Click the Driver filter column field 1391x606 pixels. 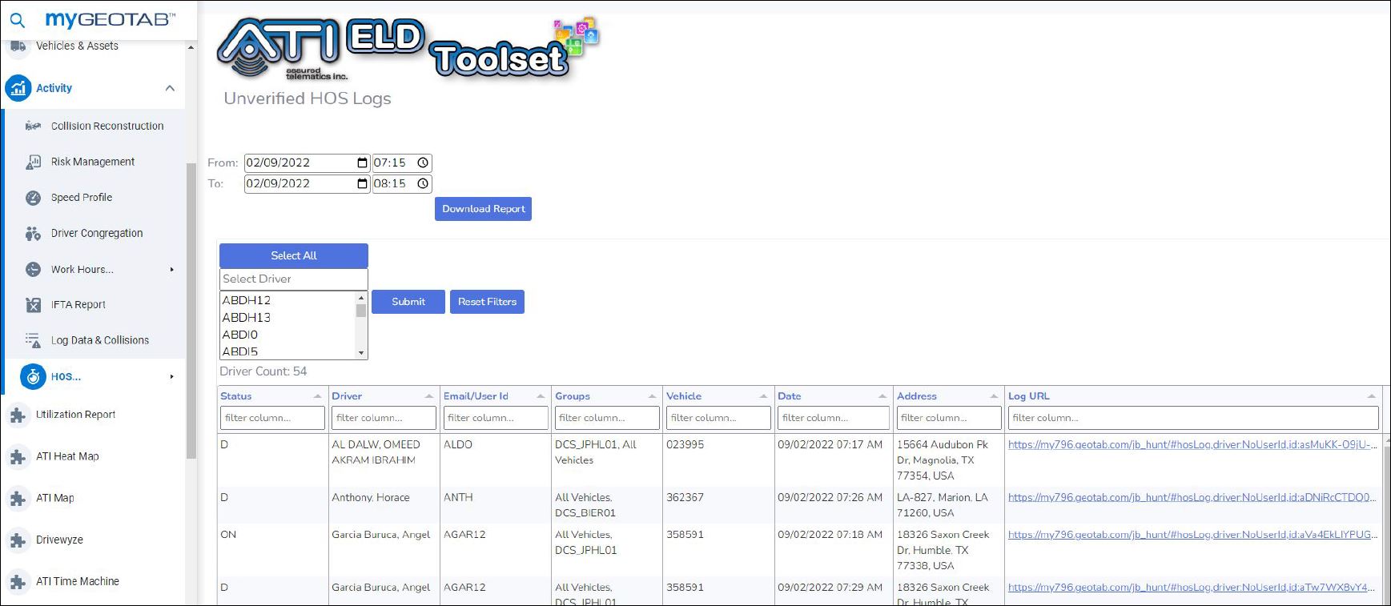click(384, 418)
